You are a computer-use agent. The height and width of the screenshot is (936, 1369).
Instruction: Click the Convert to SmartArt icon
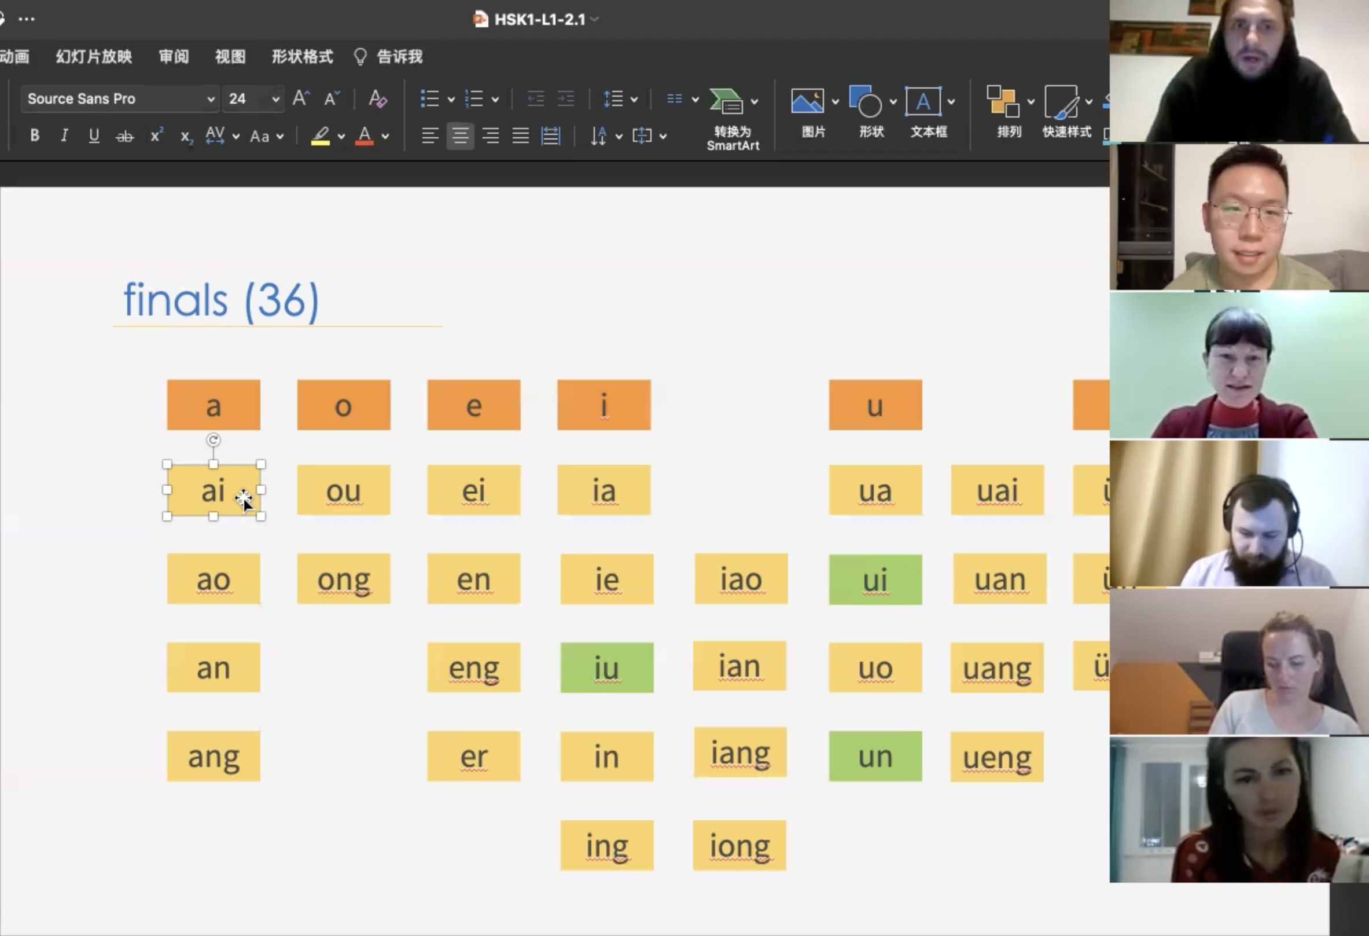[x=727, y=101]
